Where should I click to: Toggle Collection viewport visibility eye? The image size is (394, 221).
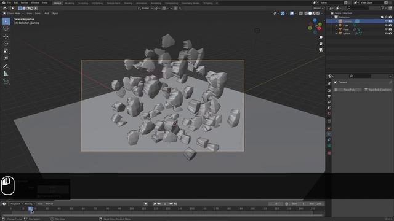(386, 17)
